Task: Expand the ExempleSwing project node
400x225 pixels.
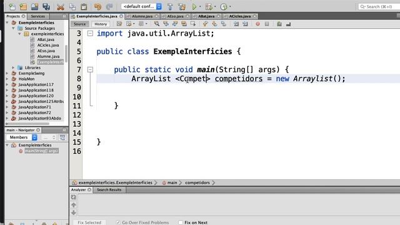Action: coord(7,73)
